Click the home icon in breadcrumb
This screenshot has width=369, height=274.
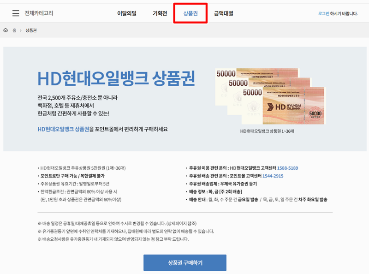click(6, 30)
